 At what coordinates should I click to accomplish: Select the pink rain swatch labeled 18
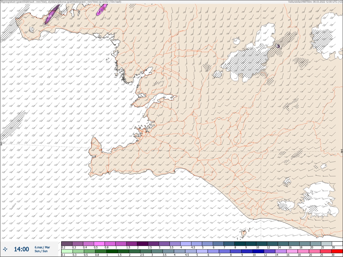pos(303,251)
